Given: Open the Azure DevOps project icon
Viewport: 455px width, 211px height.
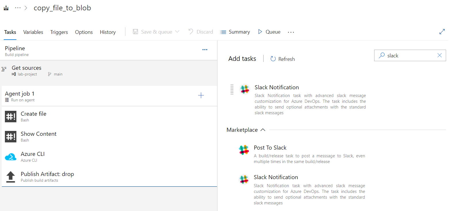Looking at the screenshot, I should coord(6,8).
